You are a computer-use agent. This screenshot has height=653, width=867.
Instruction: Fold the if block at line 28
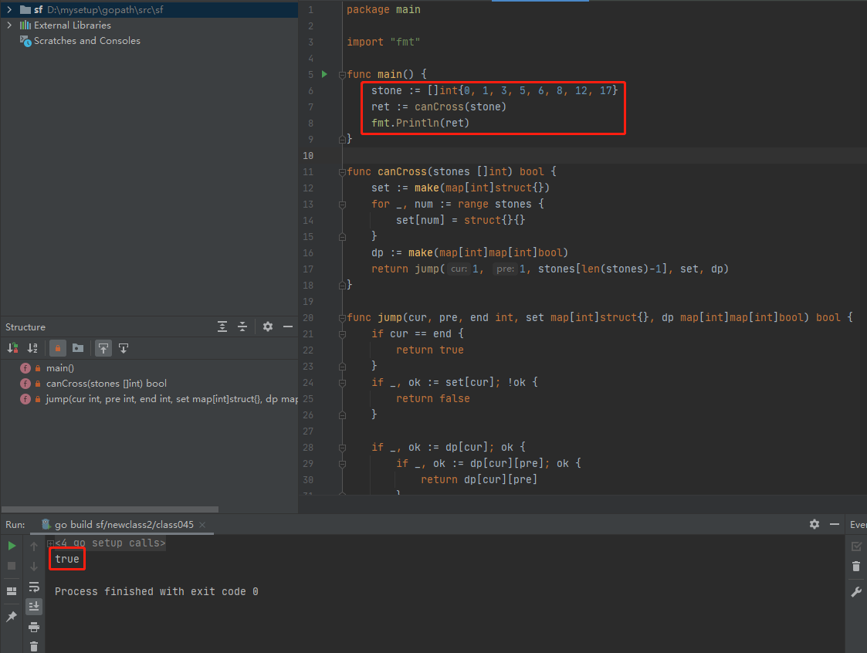coord(342,448)
